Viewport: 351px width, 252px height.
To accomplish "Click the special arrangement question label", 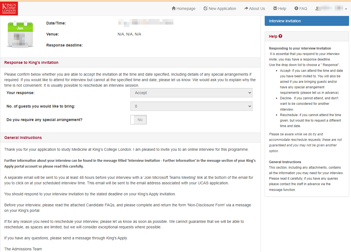I will [44, 120].
